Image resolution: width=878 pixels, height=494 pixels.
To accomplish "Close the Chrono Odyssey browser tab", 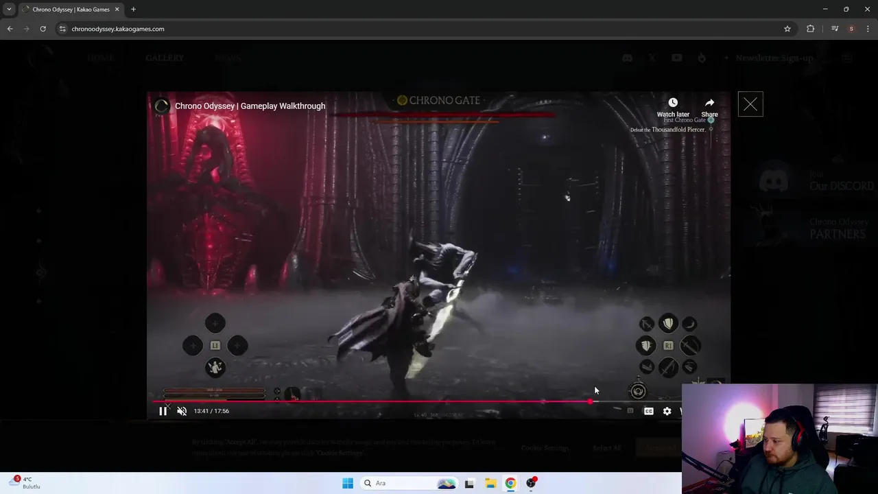I will pos(117,10).
